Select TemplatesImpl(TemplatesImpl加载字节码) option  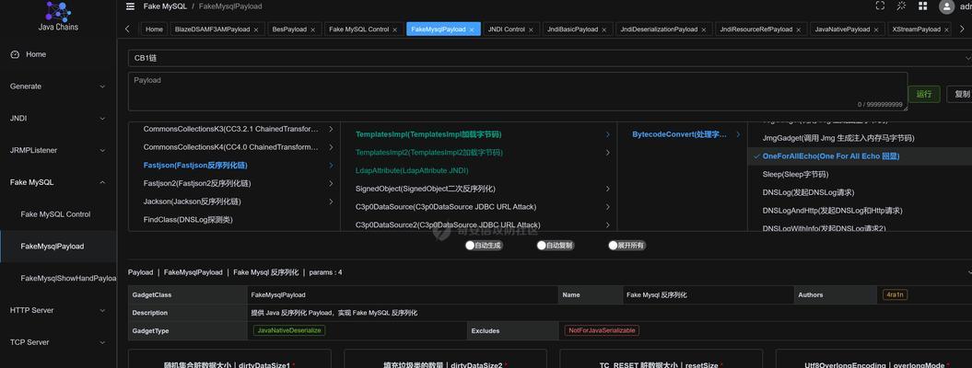478,134
